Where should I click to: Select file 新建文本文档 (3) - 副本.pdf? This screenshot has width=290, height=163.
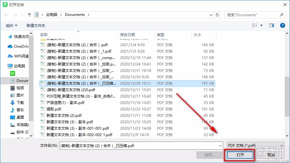tap(127, 122)
